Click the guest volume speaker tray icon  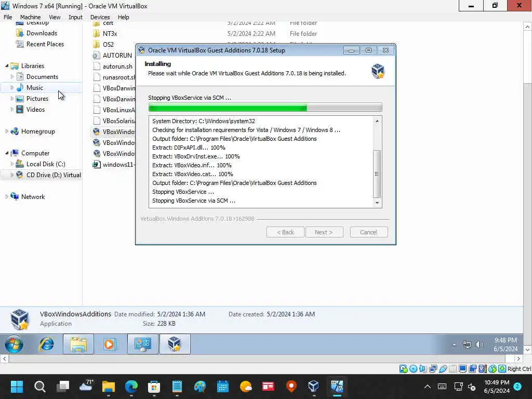(x=479, y=345)
